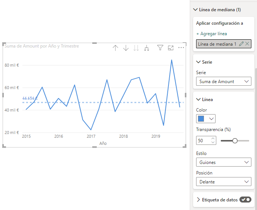The height and width of the screenshot is (210, 257).
Task: Delete Línea de mediana 1 with X icon
Action: pyautogui.click(x=247, y=44)
